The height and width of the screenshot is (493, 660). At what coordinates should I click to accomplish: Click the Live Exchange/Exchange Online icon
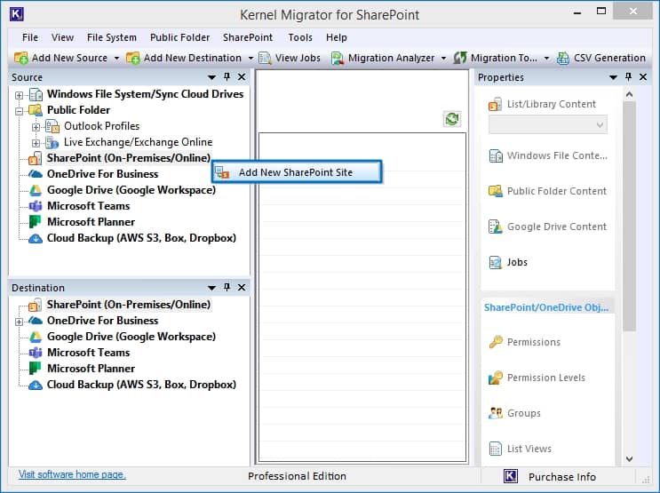[52, 142]
